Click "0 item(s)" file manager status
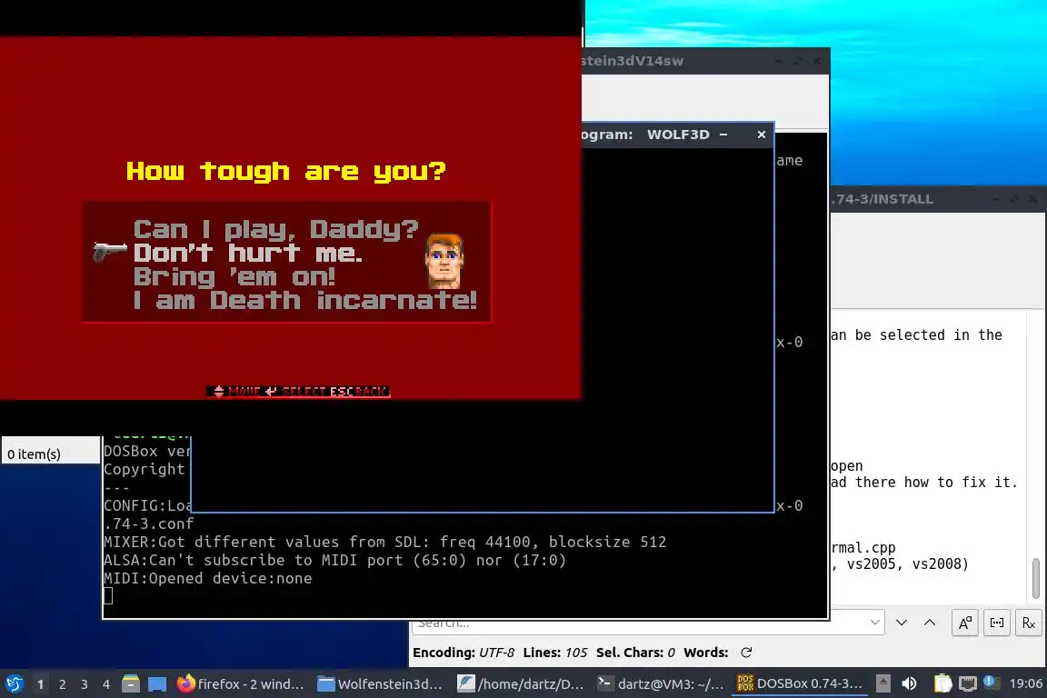Viewport: 1047px width, 698px height. 34,454
